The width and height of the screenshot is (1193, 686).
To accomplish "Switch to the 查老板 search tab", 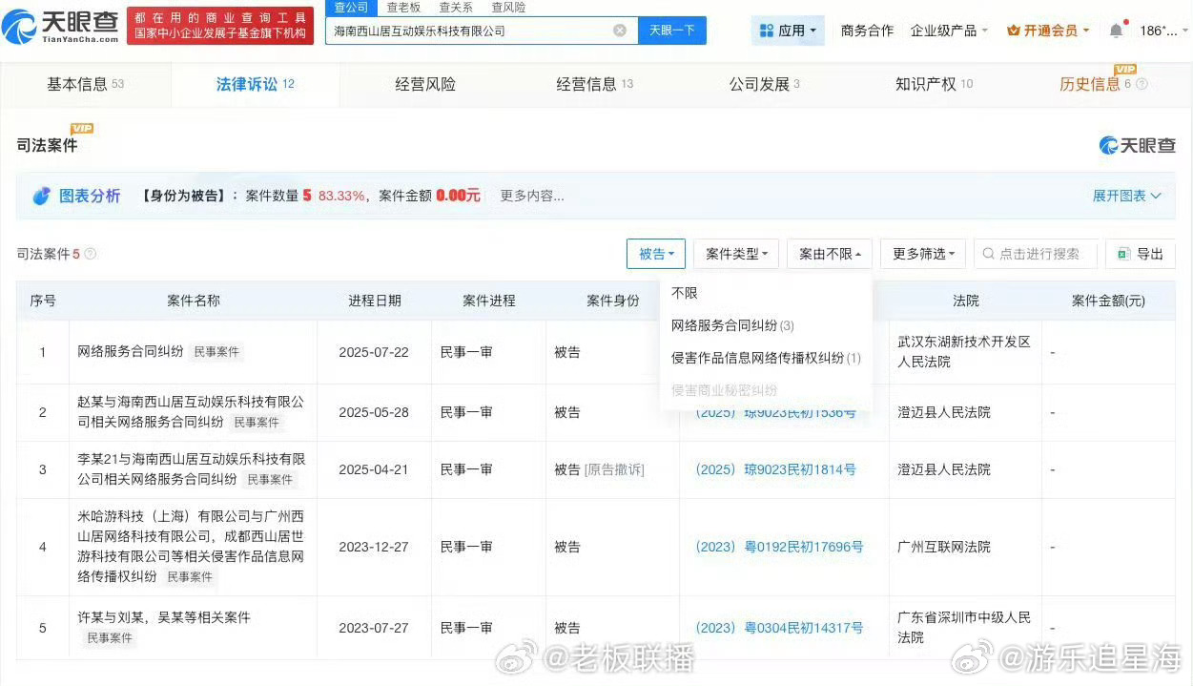I will click(x=402, y=7).
